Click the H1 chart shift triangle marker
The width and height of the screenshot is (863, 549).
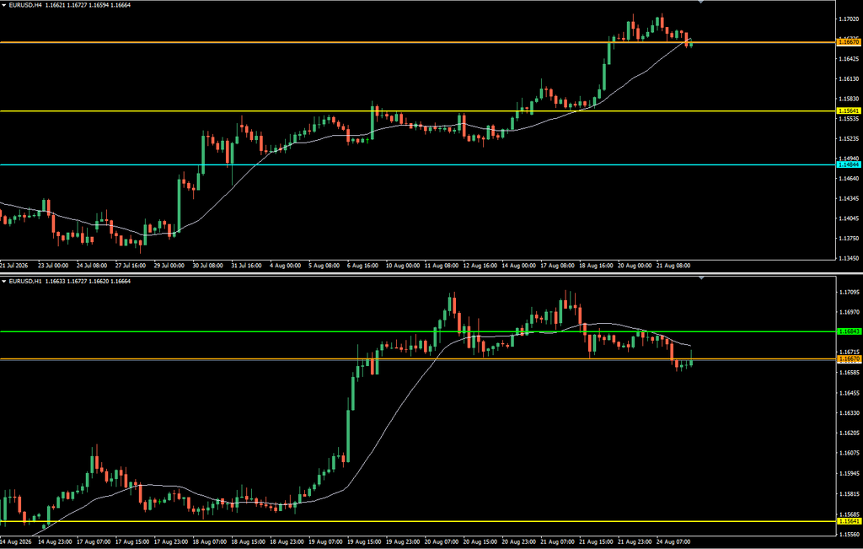[700, 278]
